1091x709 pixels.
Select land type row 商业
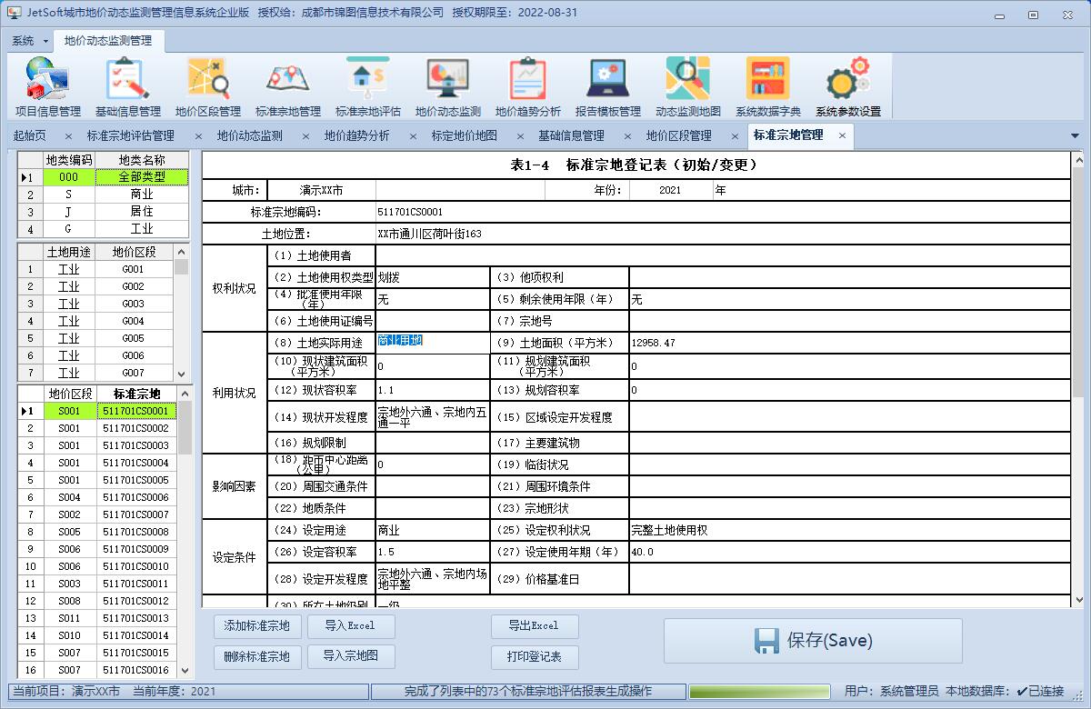(x=103, y=195)
